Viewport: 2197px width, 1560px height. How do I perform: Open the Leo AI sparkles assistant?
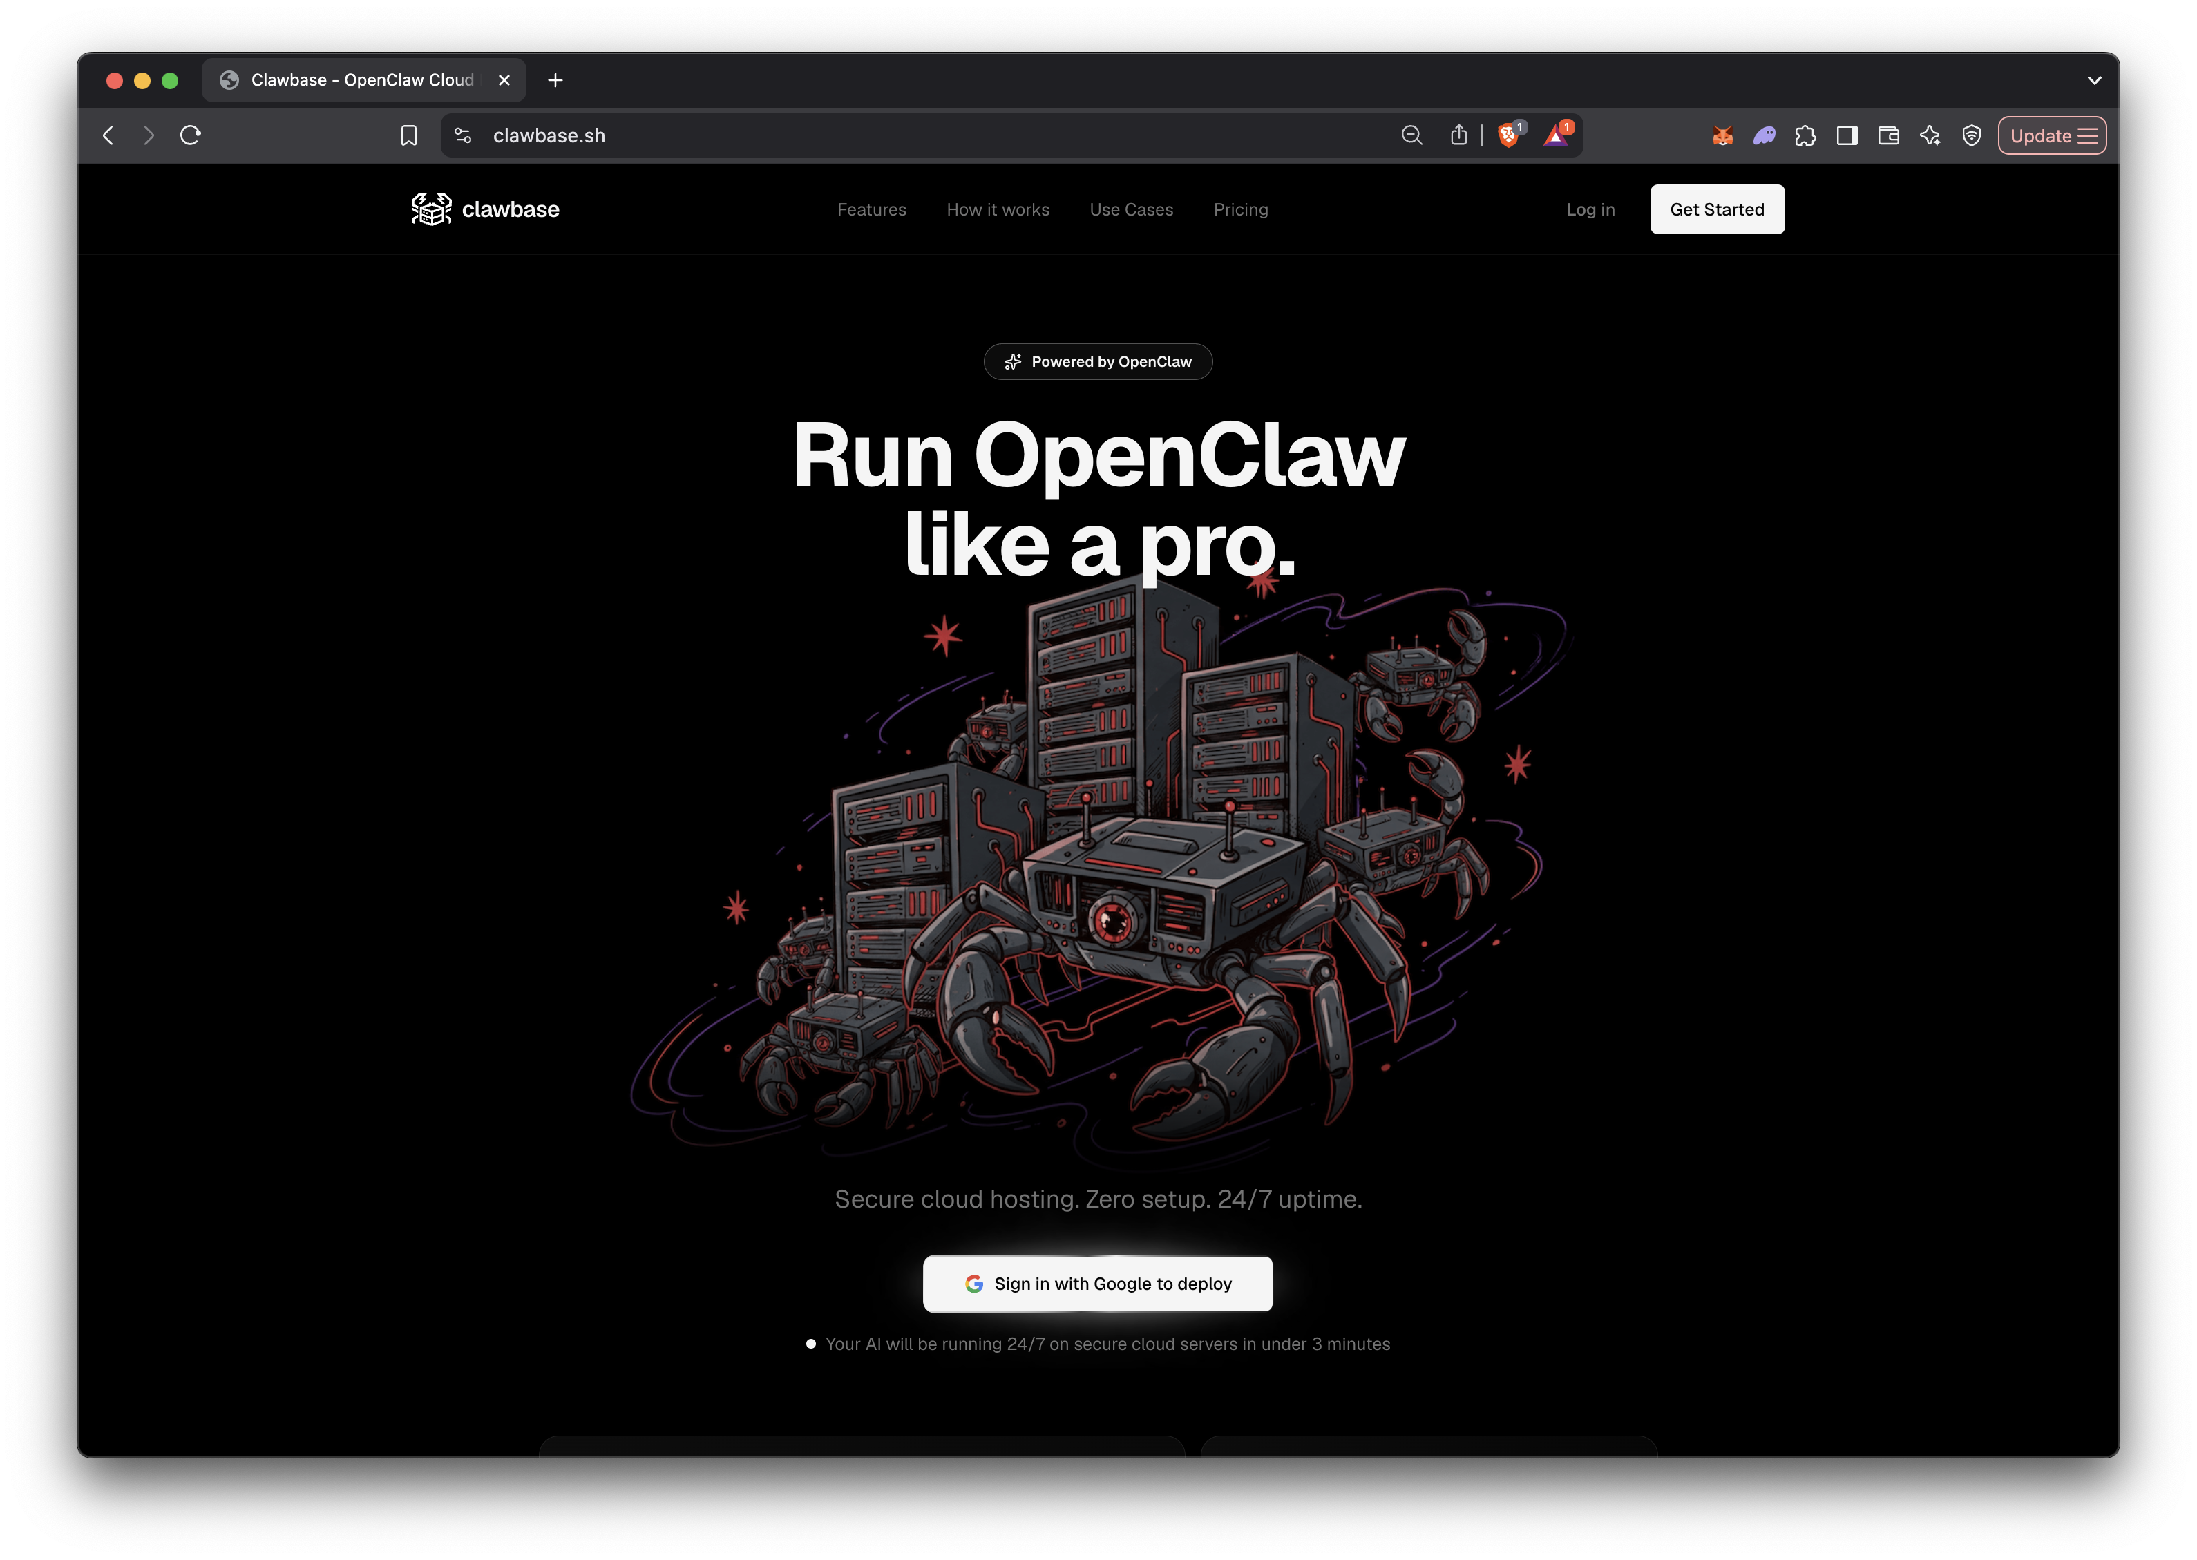click(1930, 135)
